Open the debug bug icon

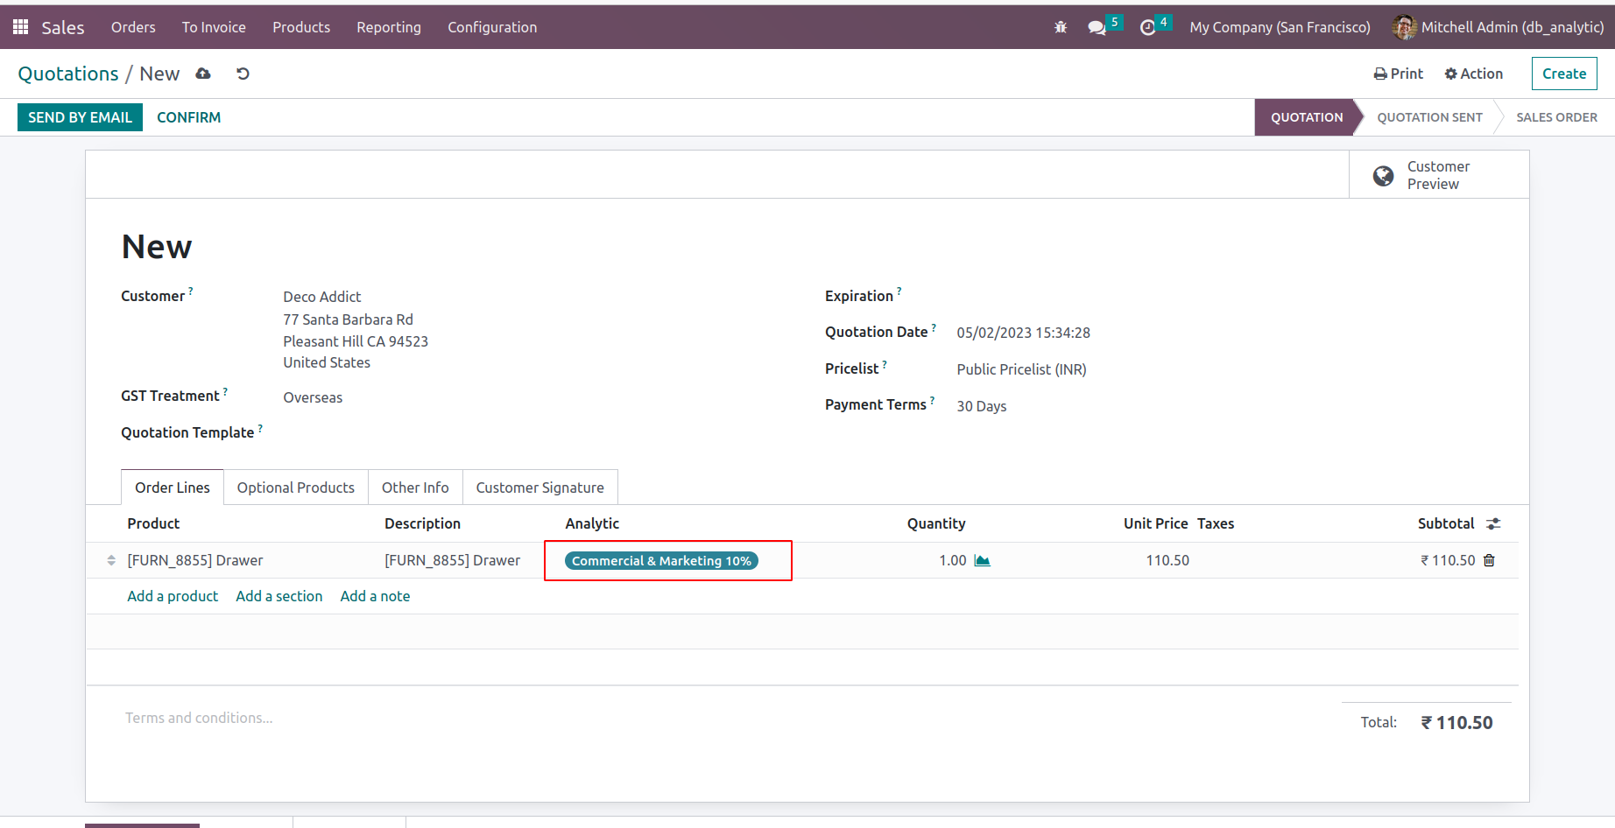click(1061, 27)
